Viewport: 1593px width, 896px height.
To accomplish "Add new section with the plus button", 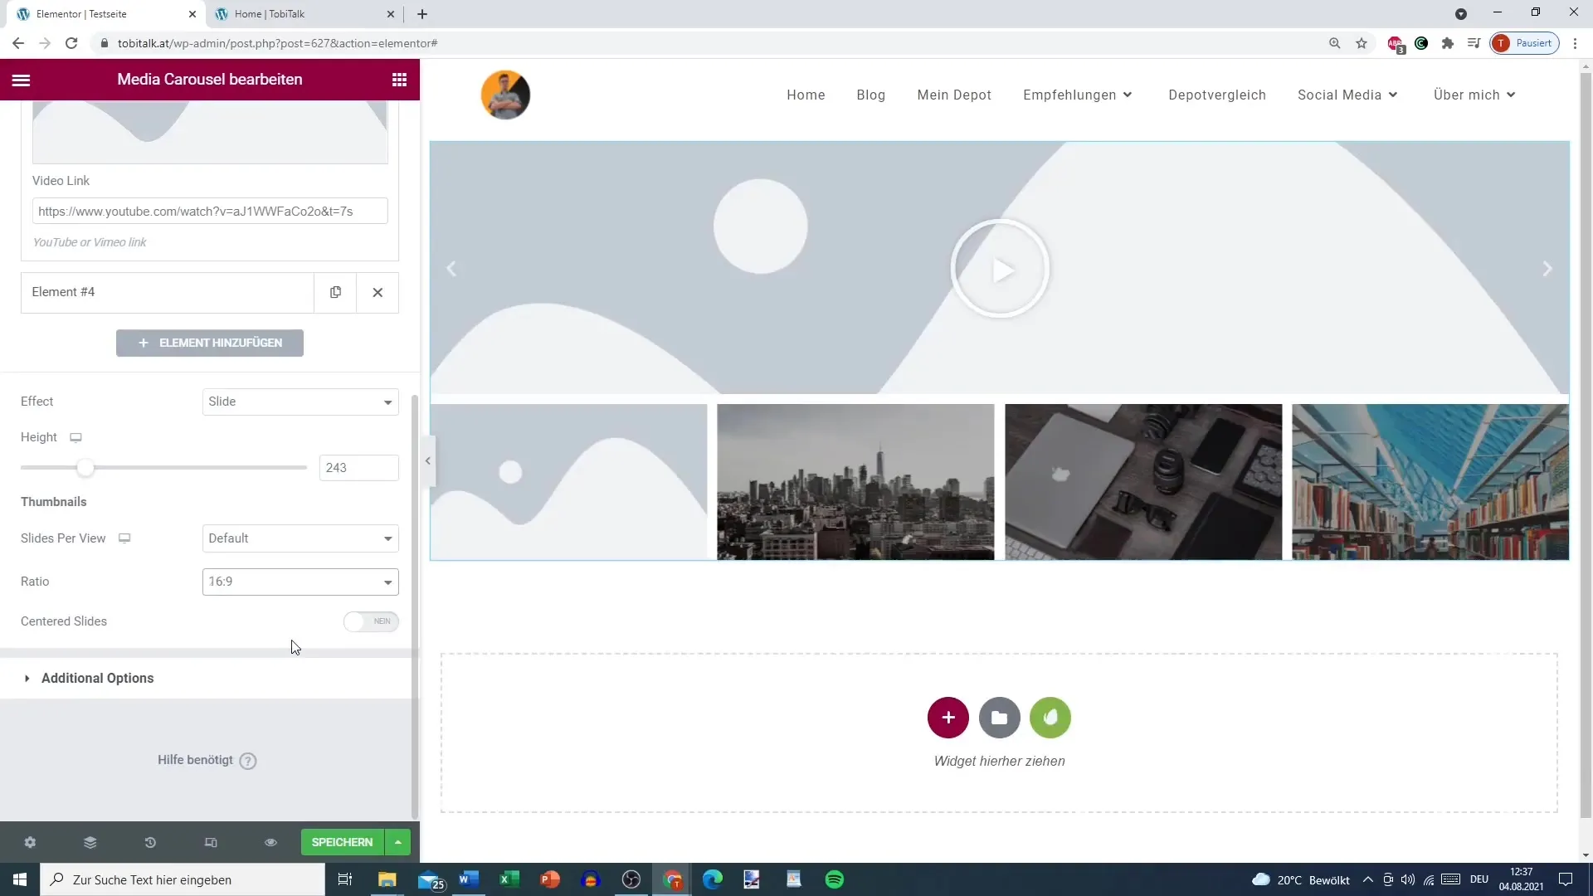I will pyautogui.click(x=948, y=718).
